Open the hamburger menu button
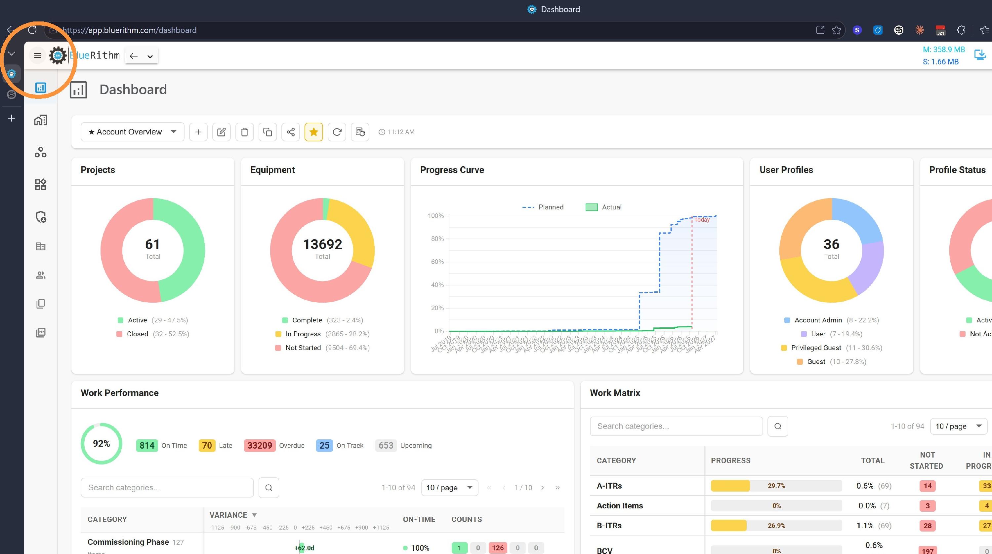Viewport: 992px width, 554px height. (37, 56)
